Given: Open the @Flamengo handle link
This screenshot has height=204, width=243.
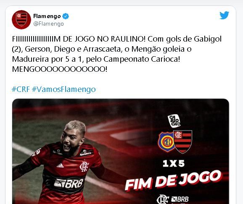Looking at the screenshot, I should [x=48, y=24].
